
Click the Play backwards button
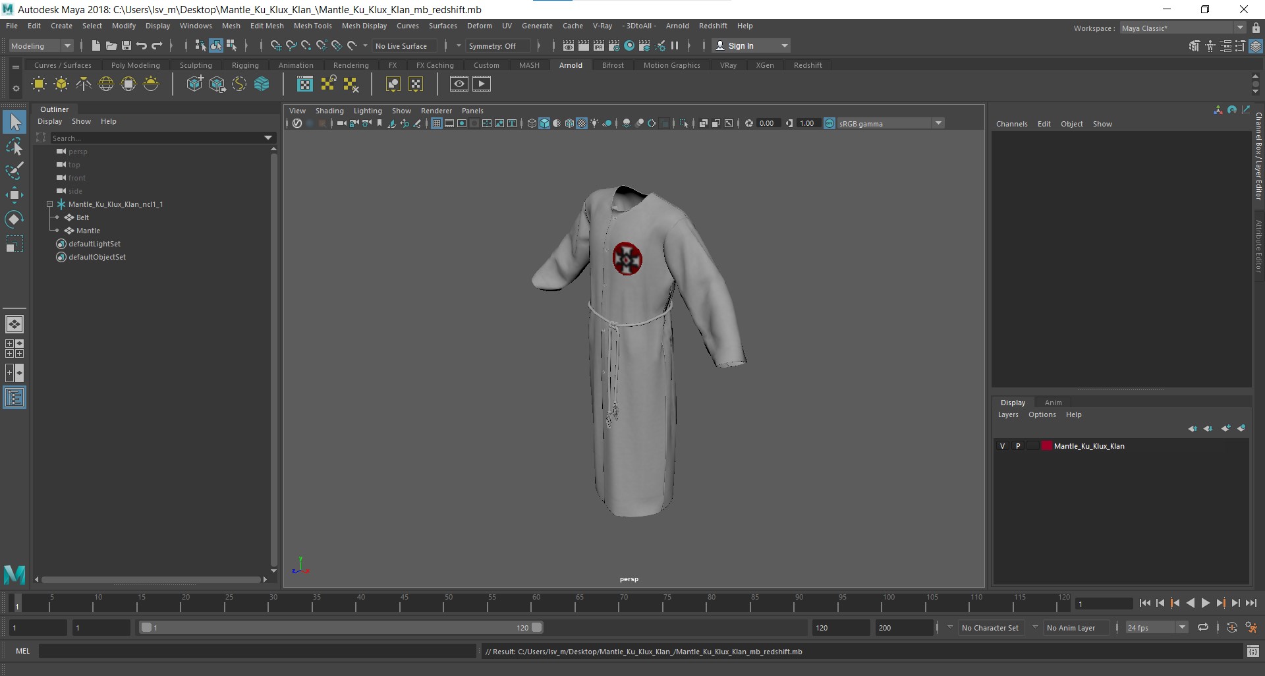(1190, 603)
